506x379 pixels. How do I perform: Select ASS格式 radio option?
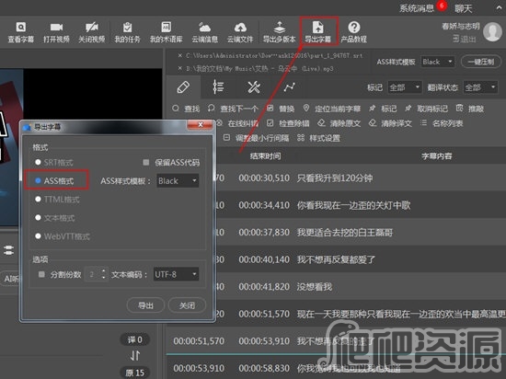(38, 180)
